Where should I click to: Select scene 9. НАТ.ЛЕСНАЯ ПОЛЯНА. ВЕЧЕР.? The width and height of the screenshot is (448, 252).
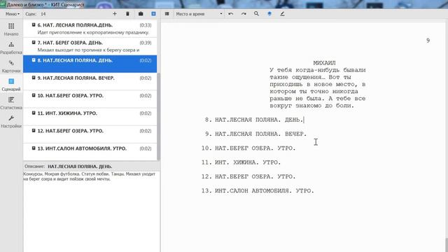click(90, 81)
